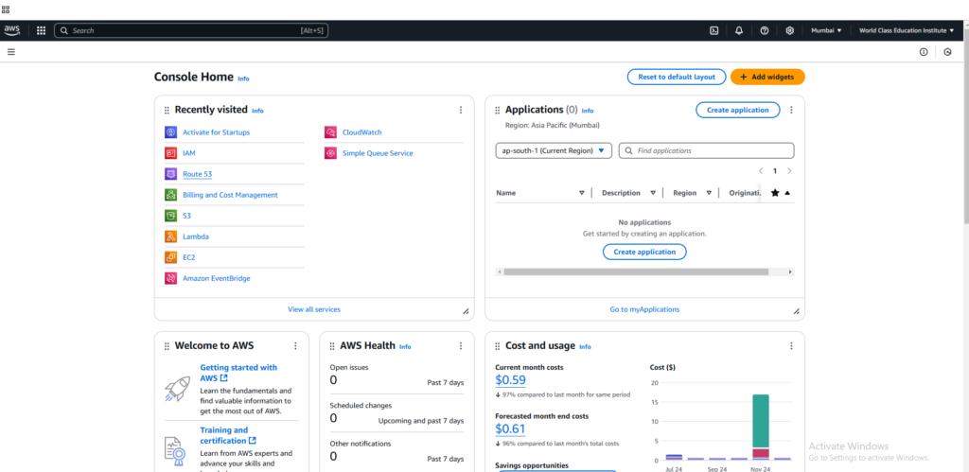This screenshot has height=472, width=969.
Task: Click the Applications table horizontal scrollbar
Action: pos(636,271)
